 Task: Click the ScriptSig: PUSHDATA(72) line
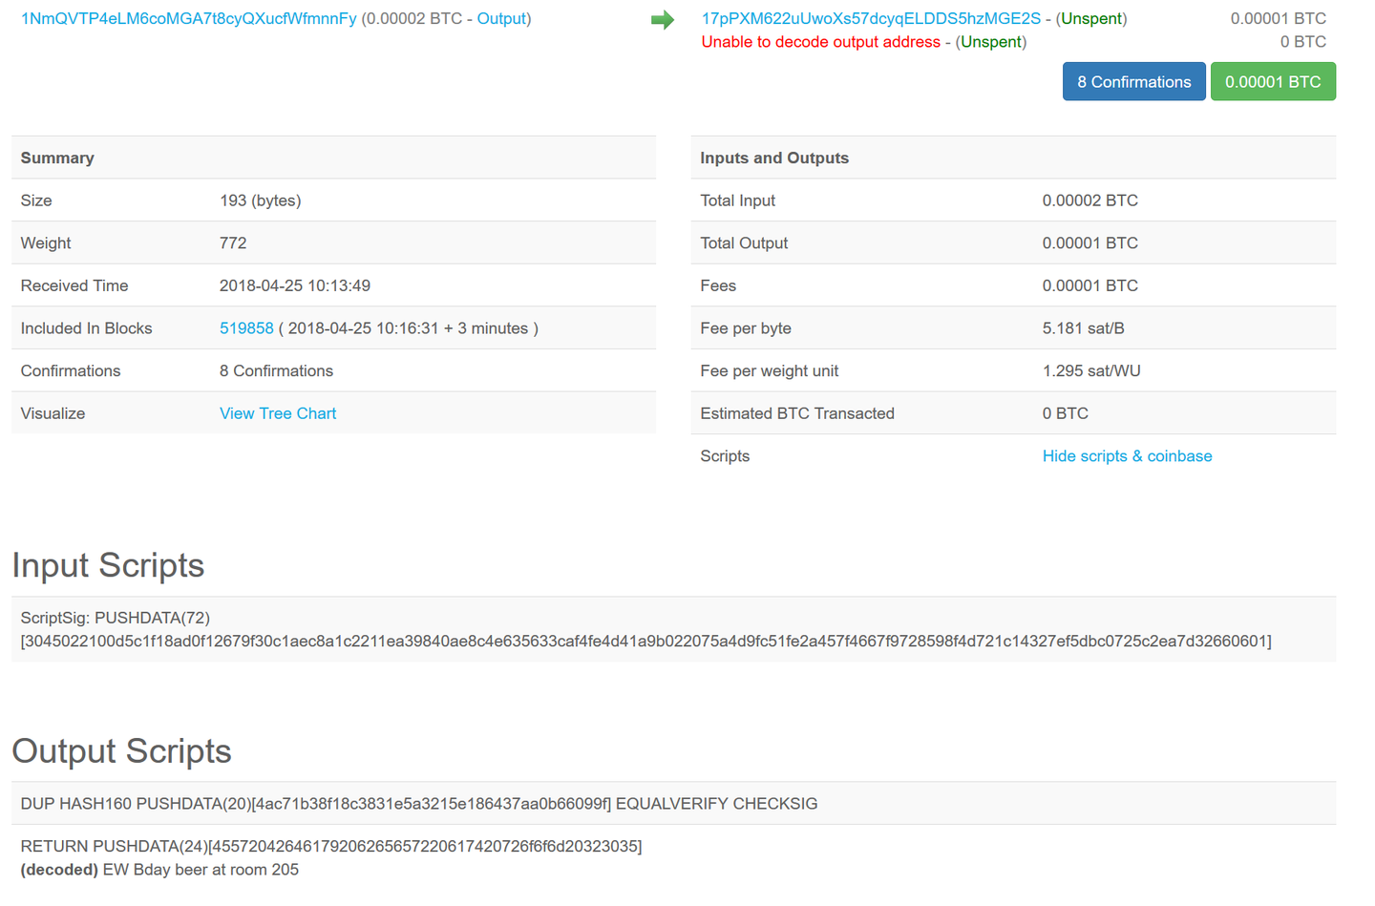(116, 619)
